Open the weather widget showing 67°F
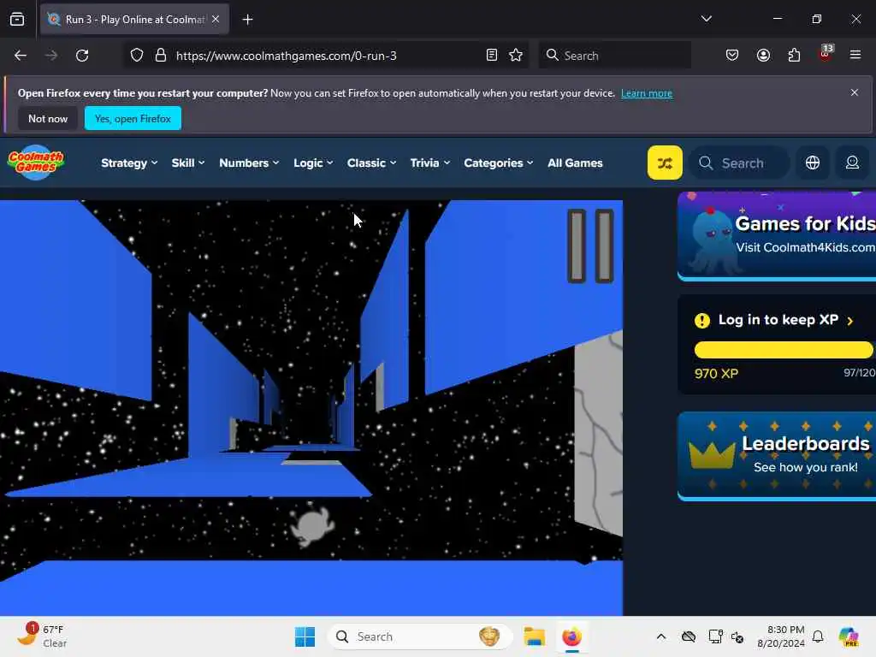 (43, 636)
